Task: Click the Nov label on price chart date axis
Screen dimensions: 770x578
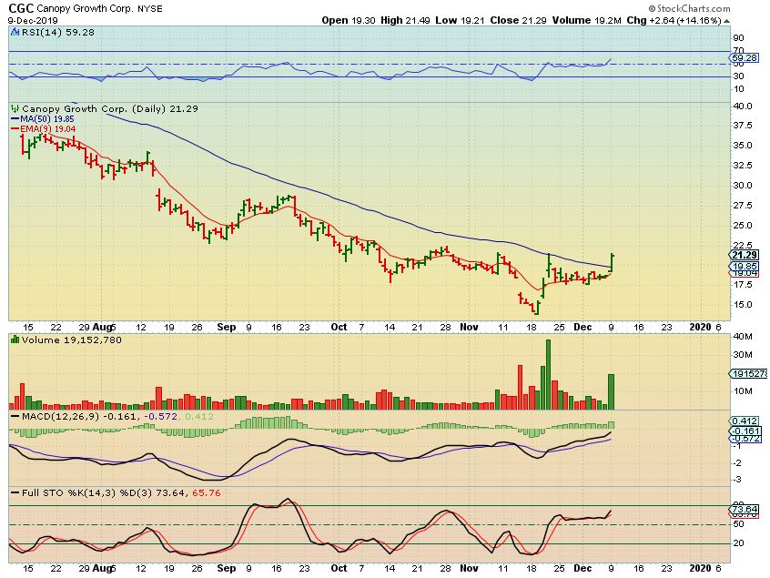Action: (x=469, y=327)
